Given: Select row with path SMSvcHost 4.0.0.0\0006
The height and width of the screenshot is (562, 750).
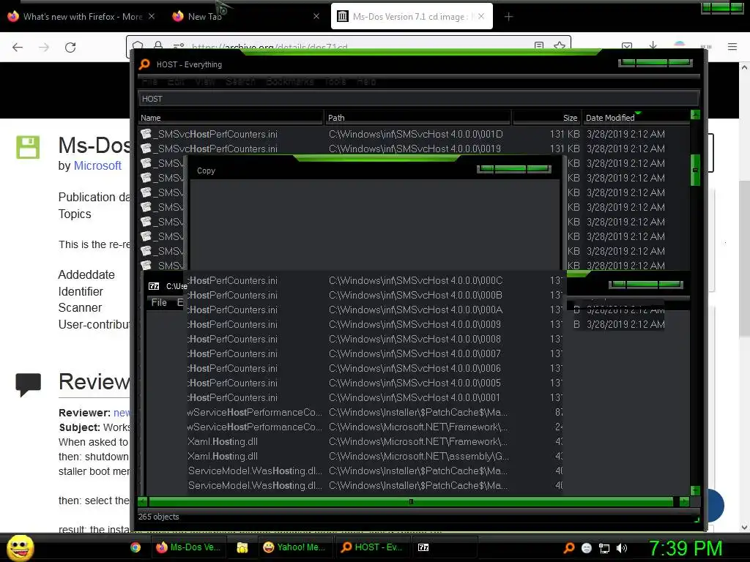Looking at the screenshot, I should [374, 369].
